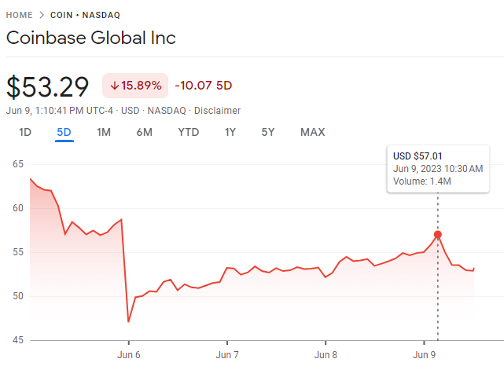Click the red data point on chart
504x370 pixels.
pyautogui.click(x=438, y=235)
